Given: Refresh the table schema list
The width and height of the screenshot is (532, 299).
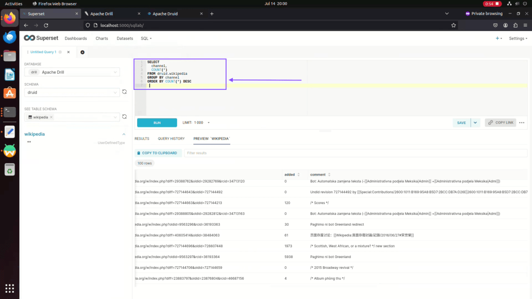Looking at the screenshot, I should pos(125,117).
